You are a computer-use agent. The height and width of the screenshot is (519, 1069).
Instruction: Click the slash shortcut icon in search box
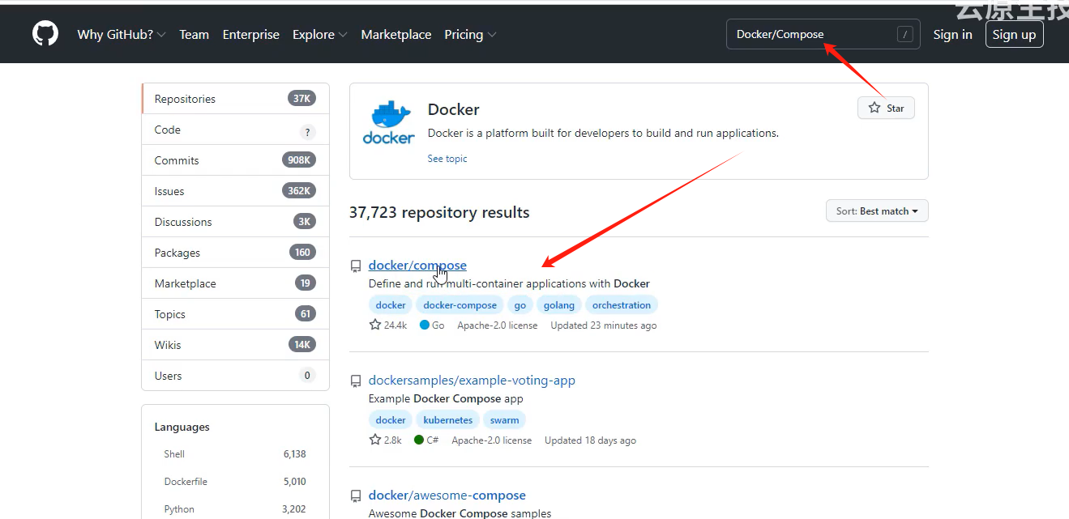(906, 34)
